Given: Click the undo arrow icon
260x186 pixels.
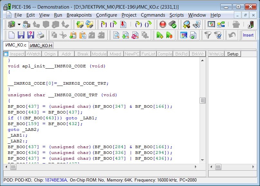Looking at the screenshot, I should (232, 35).
